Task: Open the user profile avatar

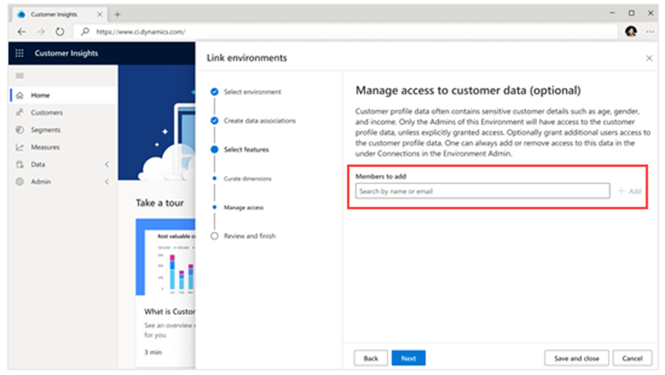Action: (631, 32)
